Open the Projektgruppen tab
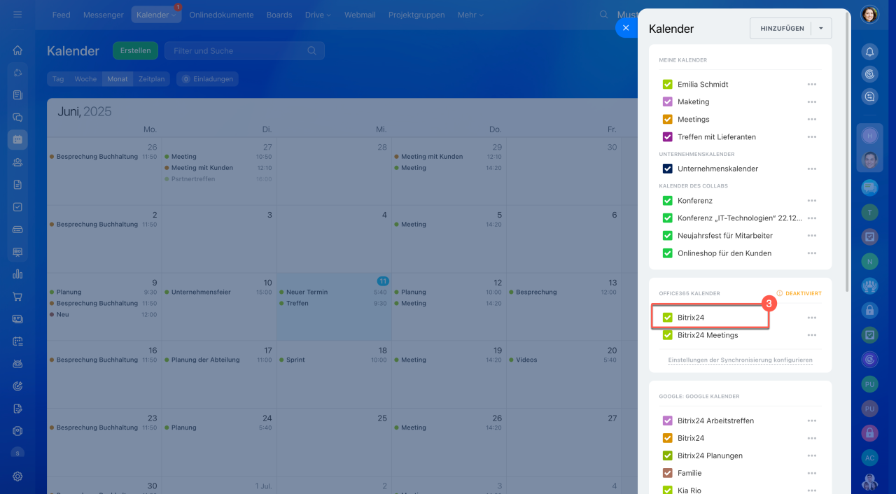This screenshot has width=896, height=494. [x=416, y=15]
